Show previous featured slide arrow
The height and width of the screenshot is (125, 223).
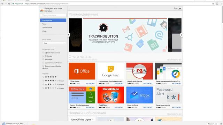coord(69,35)
